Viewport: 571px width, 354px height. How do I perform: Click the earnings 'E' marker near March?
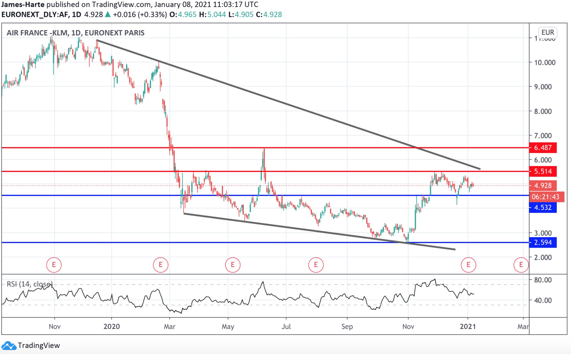click(x=160, y=265)
